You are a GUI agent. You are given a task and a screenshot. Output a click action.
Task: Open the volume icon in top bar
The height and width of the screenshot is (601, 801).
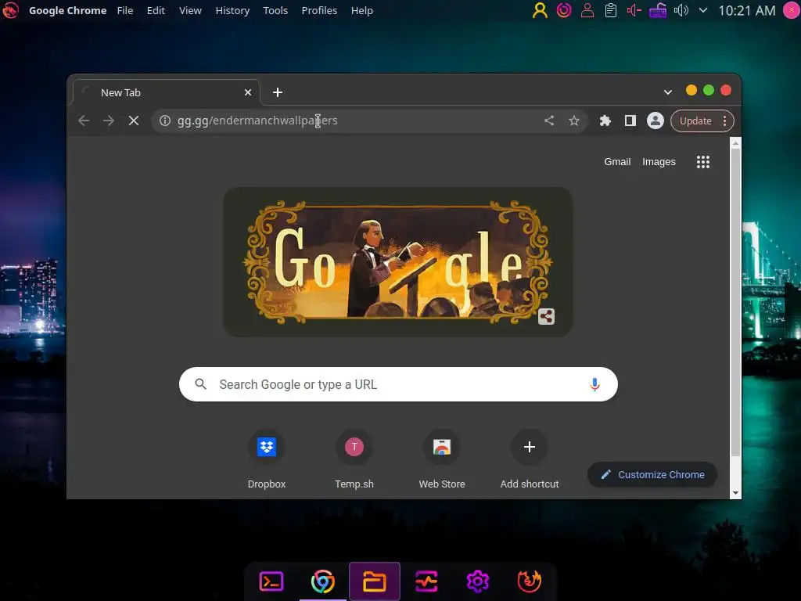pos(681,10)
